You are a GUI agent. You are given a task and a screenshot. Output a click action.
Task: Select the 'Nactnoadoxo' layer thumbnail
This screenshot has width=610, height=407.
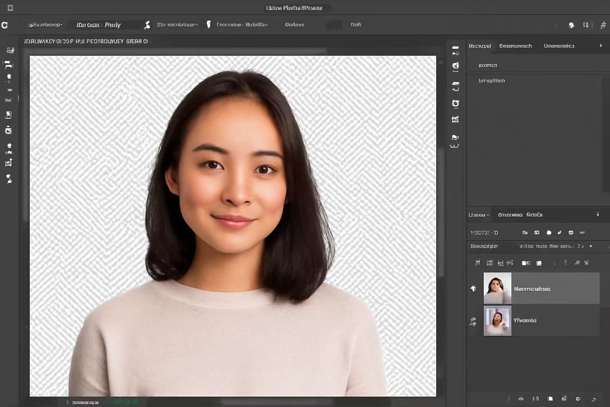[497, 288]
